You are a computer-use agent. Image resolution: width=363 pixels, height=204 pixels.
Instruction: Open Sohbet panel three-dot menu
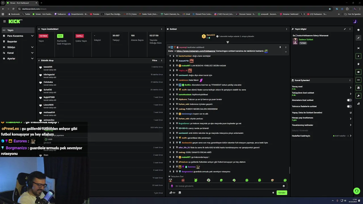286,29
